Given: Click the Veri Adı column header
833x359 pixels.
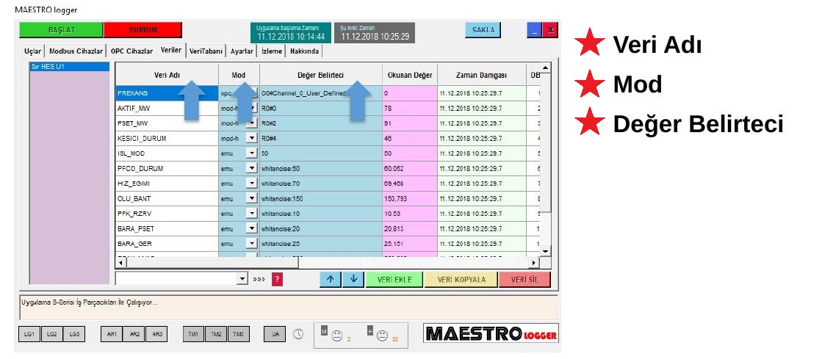Looking at the screenshot, I should pyautogui.click(x=167, y=76).
